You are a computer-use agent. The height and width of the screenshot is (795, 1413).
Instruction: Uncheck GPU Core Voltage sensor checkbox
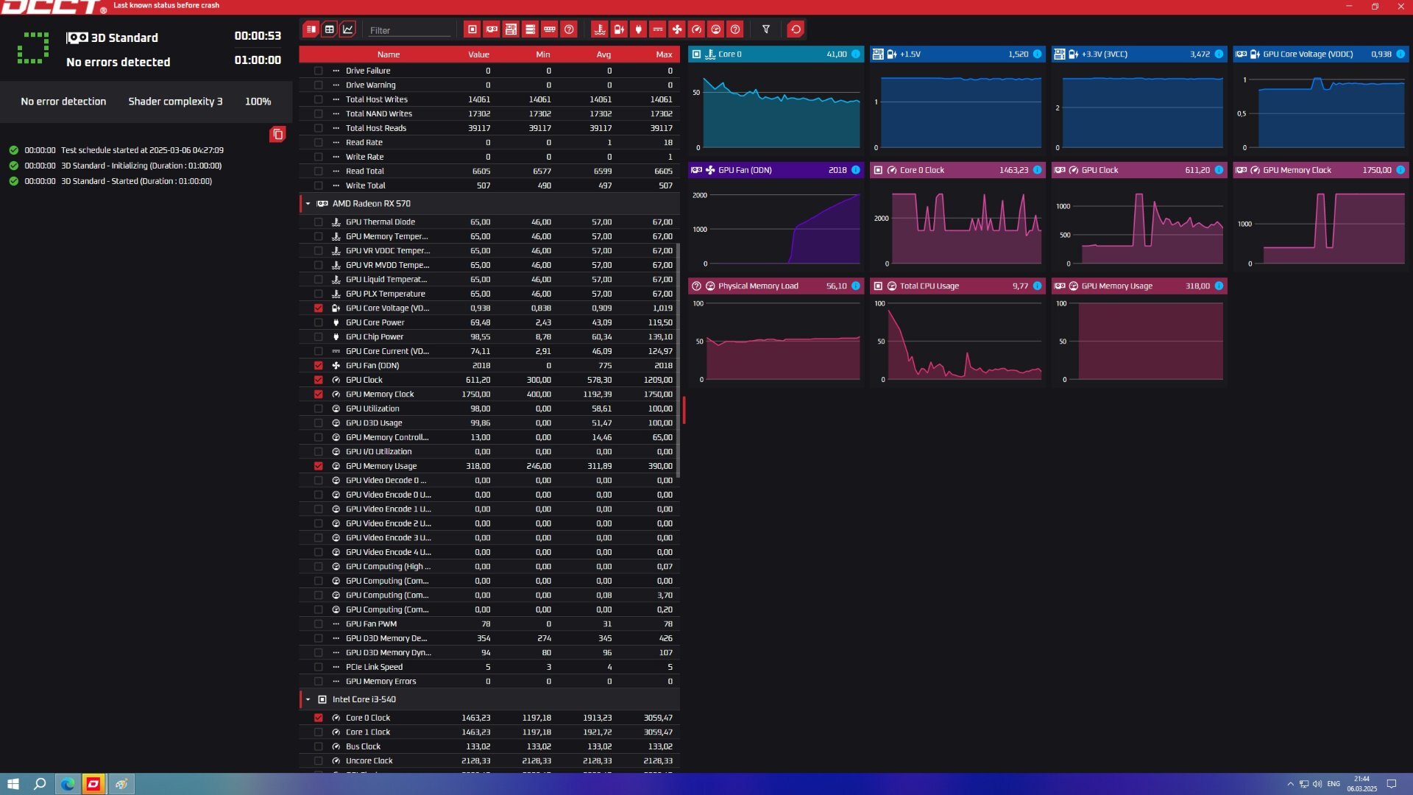[x=319, y=308]
